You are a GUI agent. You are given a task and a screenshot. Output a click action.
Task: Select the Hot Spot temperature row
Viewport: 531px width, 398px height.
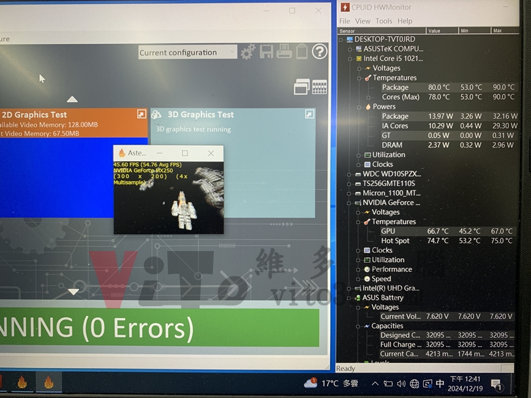pyautogui.click(x=448, y=241)
